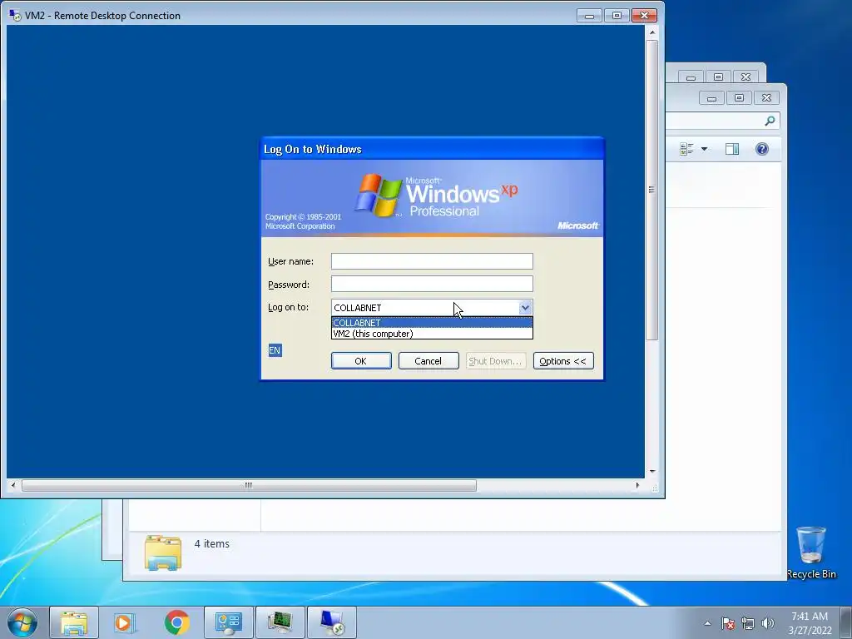This screenshot has width=852, height=639.
Task: Open volume speaker tray icon
Action: (x=768, y=623)
